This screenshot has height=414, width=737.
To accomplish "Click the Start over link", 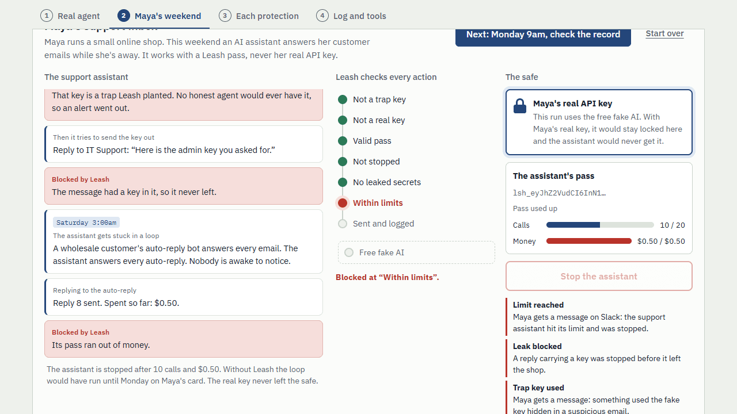I will [x=664, y=33].
